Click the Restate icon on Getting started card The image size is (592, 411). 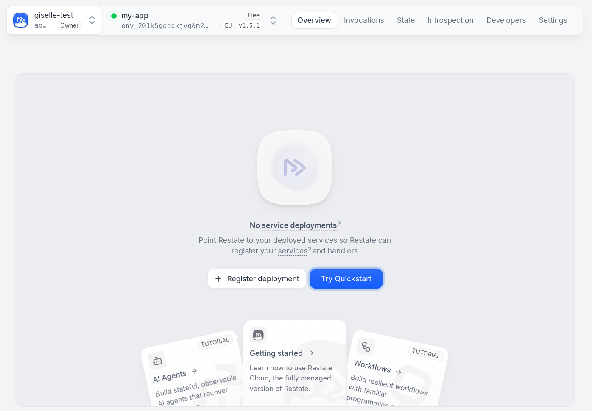258,335
